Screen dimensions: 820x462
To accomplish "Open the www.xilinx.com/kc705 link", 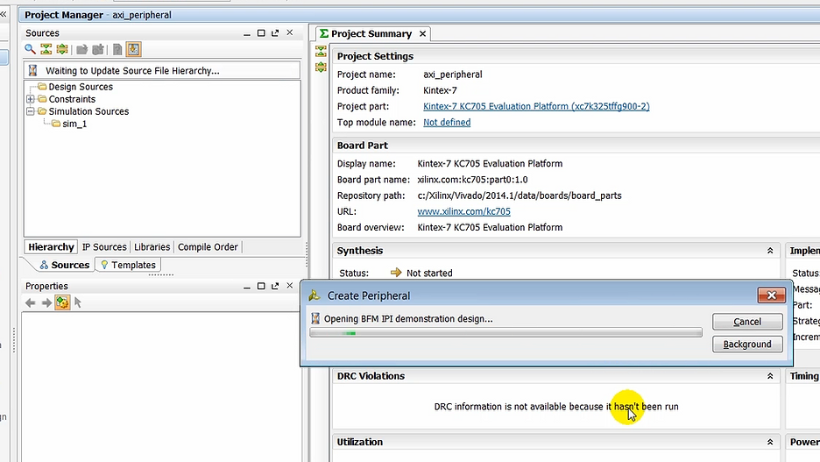I will click(x=463, y=211).
